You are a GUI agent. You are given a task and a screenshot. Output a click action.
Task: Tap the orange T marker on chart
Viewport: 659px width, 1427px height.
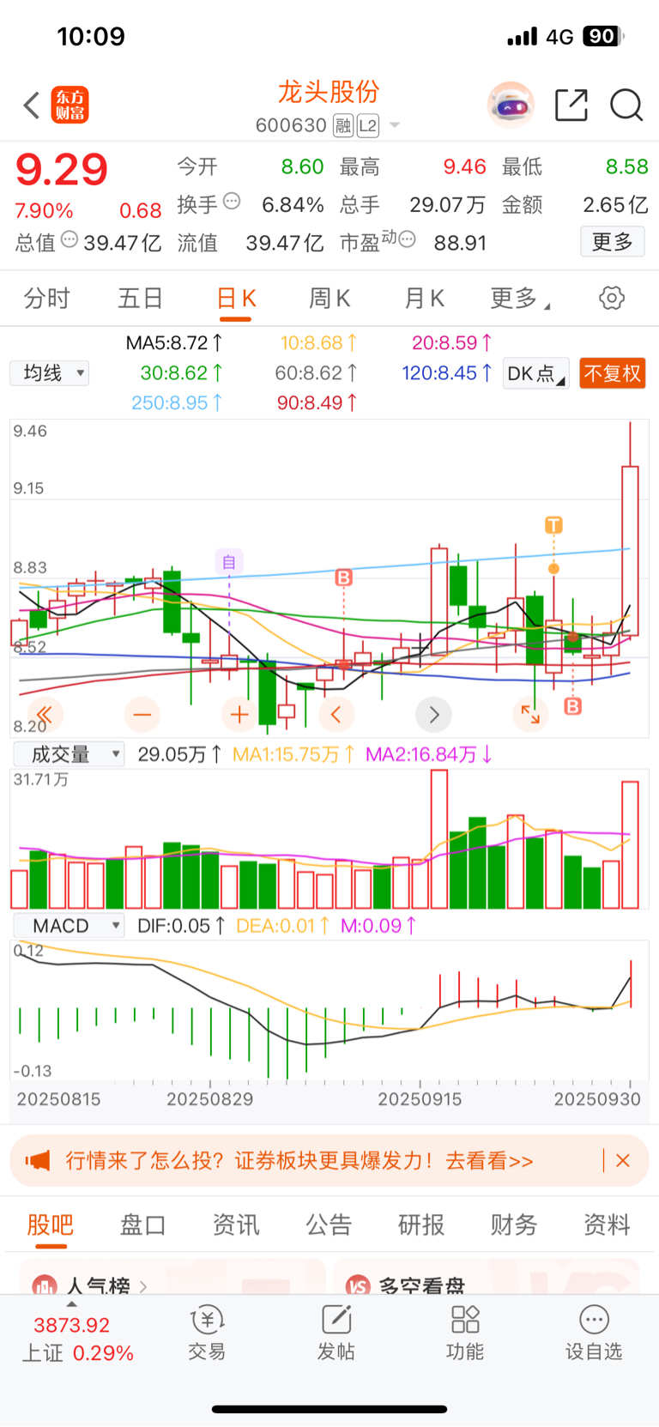(x=553, y=524)
